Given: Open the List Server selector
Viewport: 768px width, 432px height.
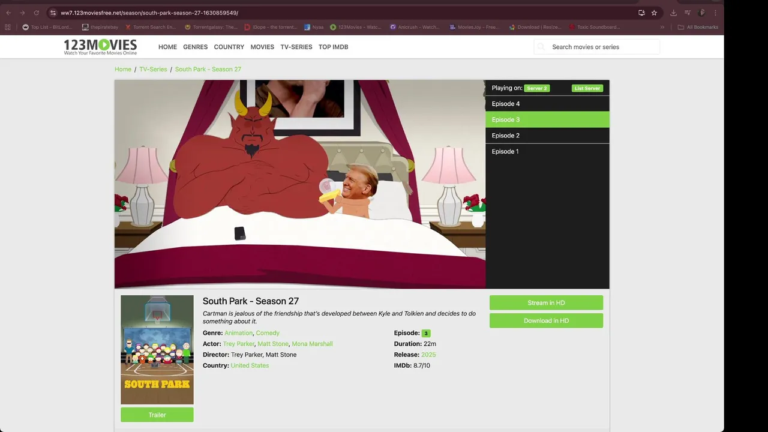Looking at the screenshot, I should [x=587, y=88].
